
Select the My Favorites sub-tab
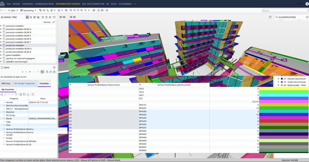coord(8,90)
